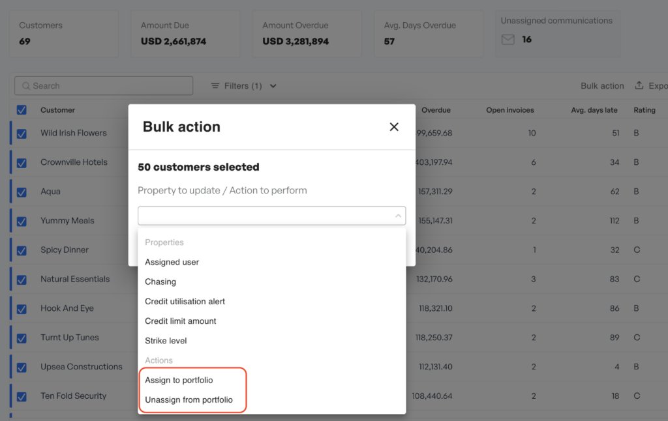The height and width of the screenshot is (421, 668).
Task: Sort by Rating column header
Action: (644, 110)
